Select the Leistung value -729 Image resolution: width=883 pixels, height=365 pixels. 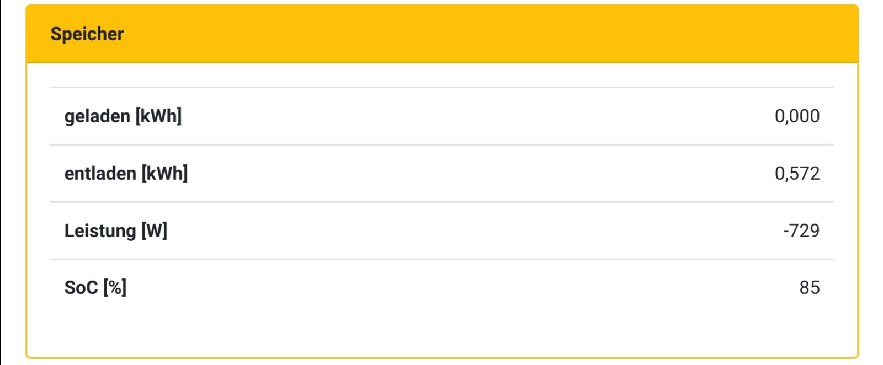(801, 231)
